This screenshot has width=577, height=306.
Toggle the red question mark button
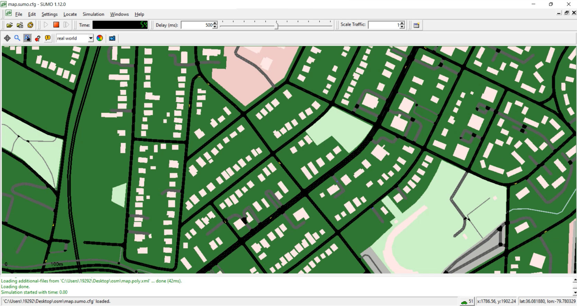38,38
